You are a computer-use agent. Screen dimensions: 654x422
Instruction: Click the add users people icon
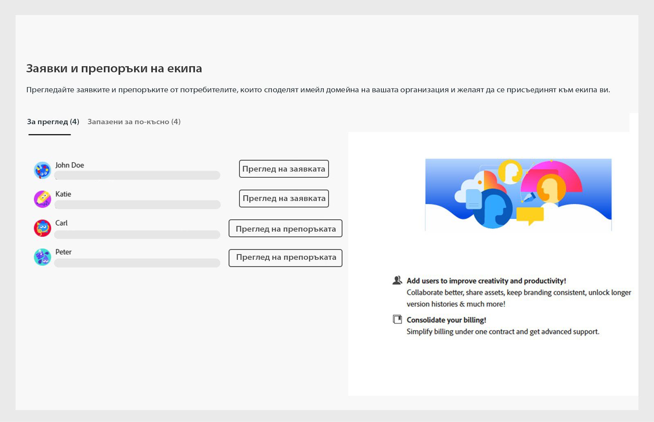[397, 280]
